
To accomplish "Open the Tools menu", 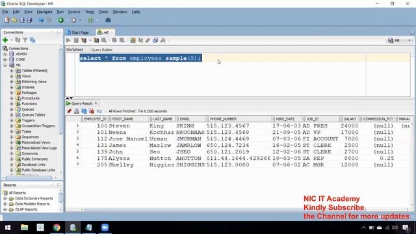I will click(x=103, y=12).
